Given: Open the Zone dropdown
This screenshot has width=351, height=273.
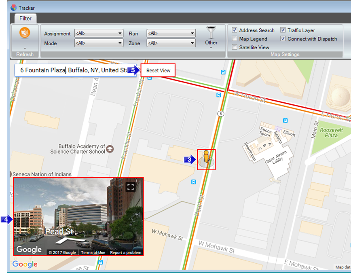Looking at the screenshot, I should 171,43.
